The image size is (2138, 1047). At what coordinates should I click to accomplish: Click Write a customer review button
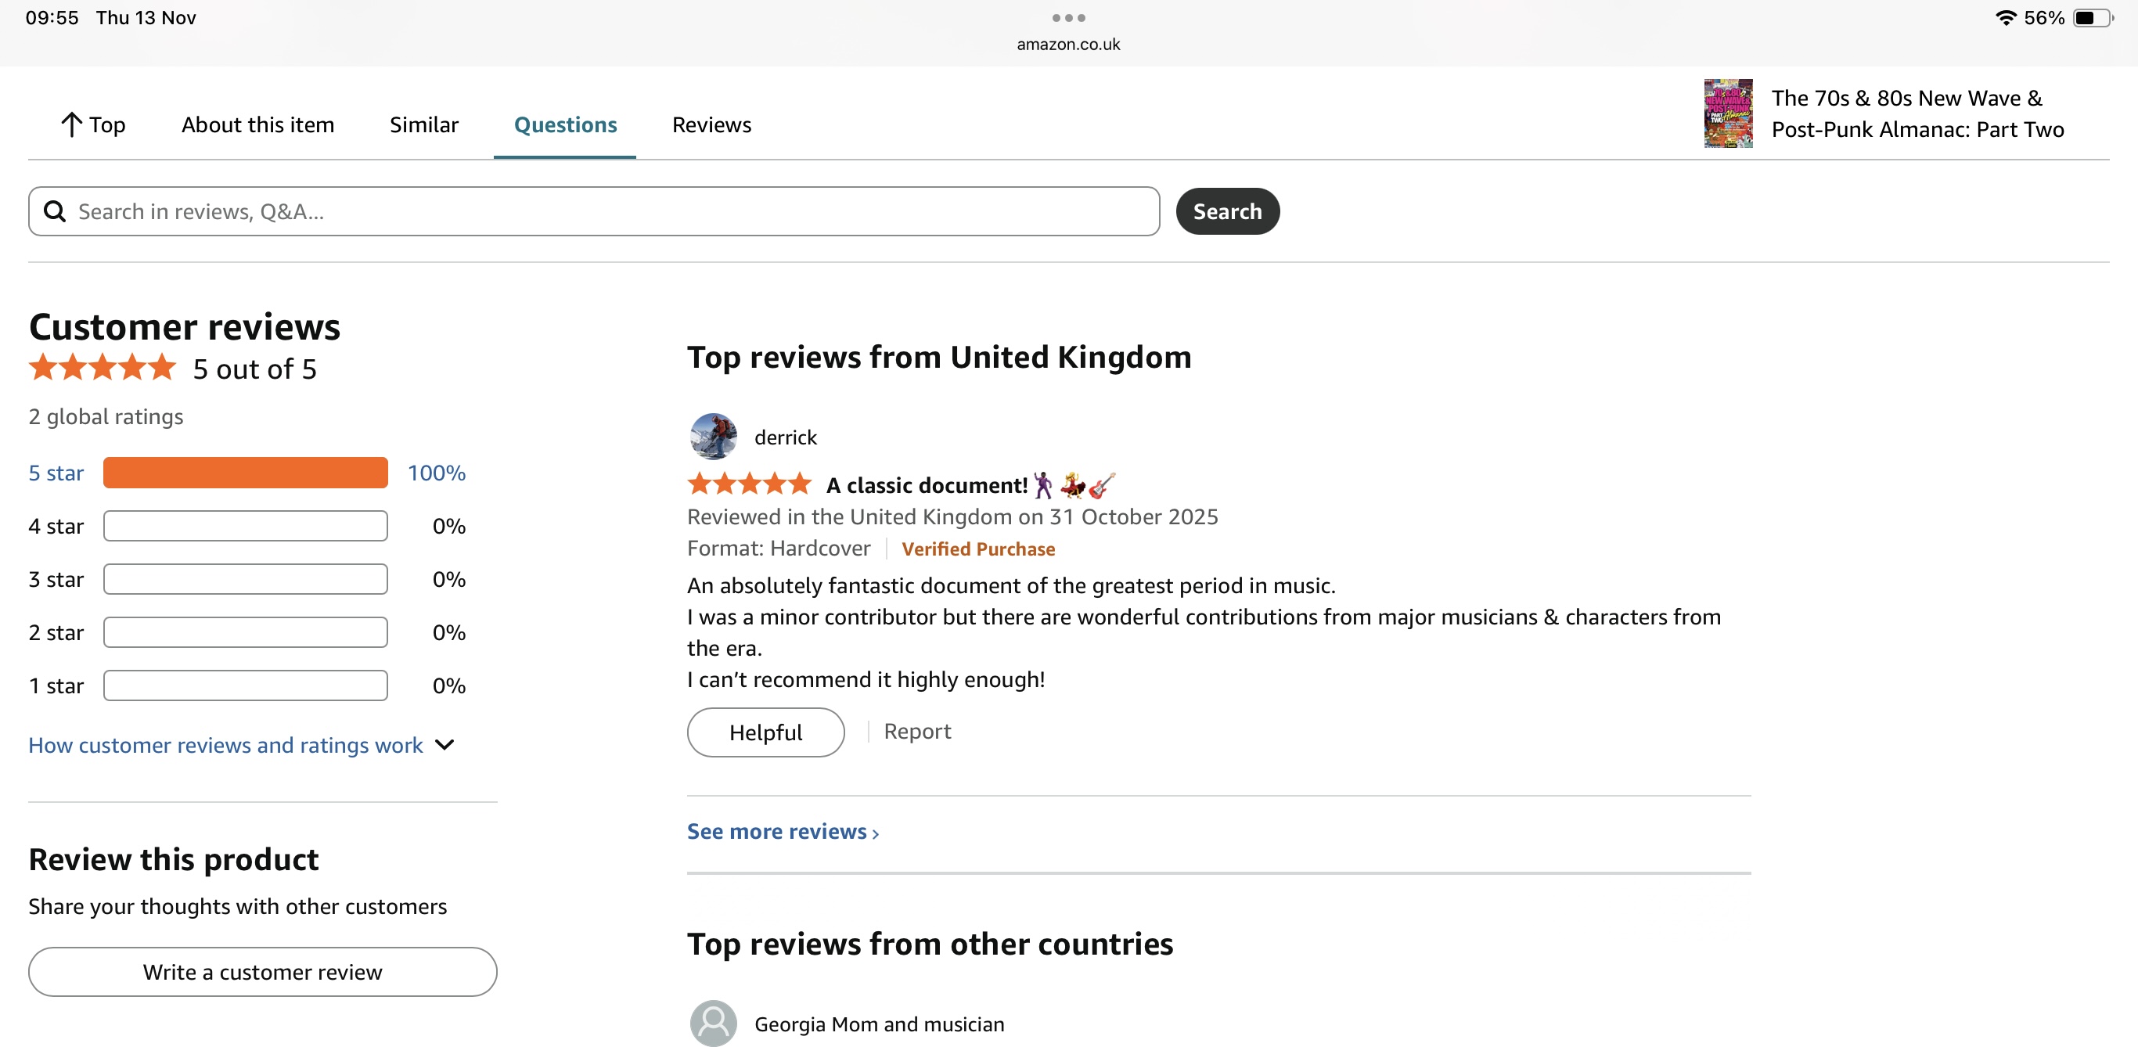point(262,972)
